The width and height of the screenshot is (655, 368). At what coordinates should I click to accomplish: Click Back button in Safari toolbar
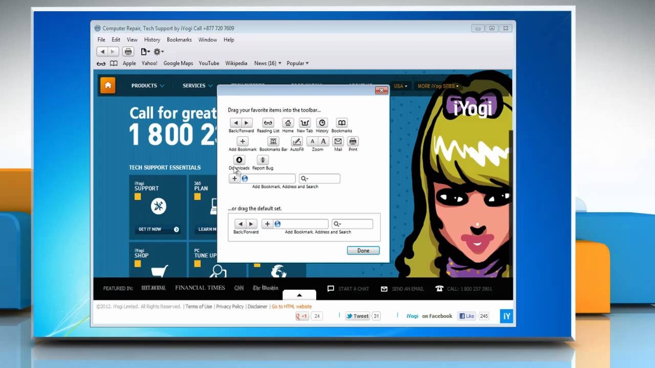pos(102,52)
